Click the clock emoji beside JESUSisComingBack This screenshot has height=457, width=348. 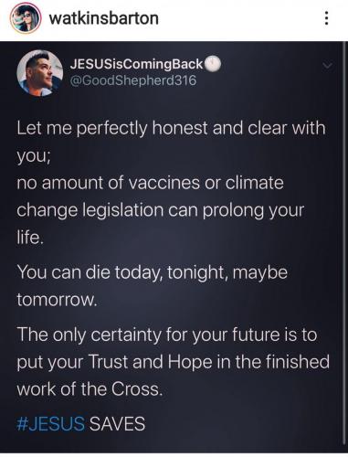coord(212,64)
